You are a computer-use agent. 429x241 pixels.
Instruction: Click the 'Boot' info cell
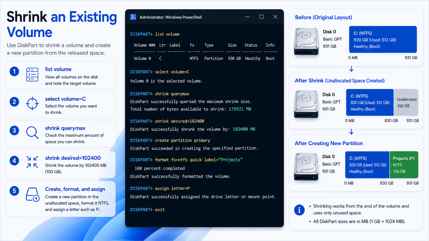270,58
